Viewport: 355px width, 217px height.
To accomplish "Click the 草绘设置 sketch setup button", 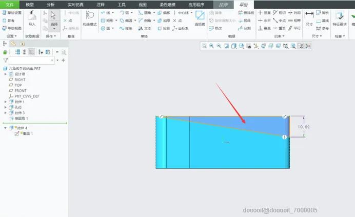I will click(x=12, y=13).
